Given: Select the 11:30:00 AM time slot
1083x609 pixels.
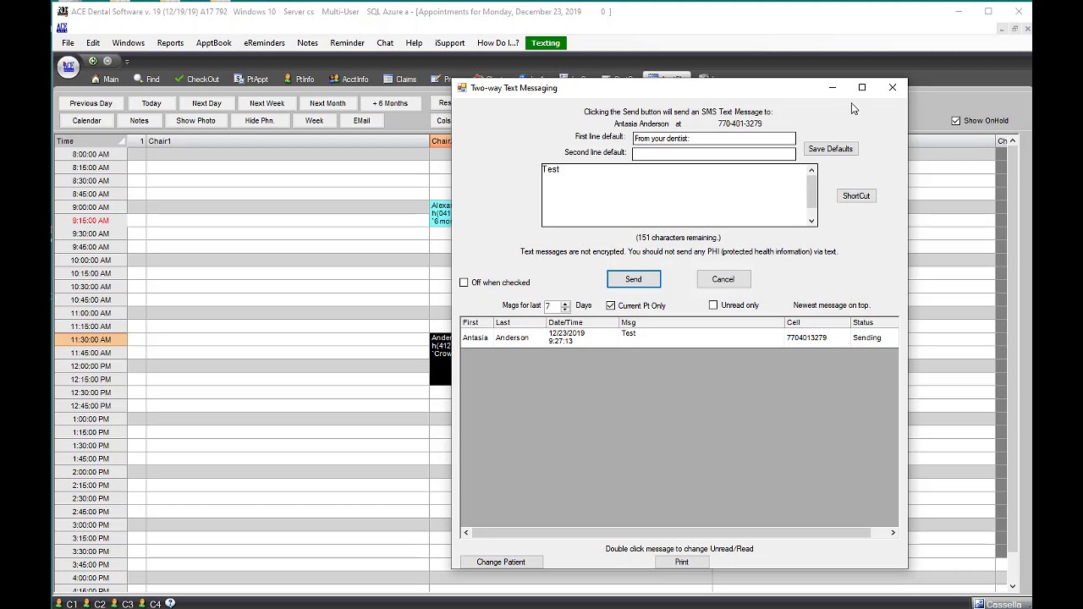Looking at the screenshot, I should point(91,340).
